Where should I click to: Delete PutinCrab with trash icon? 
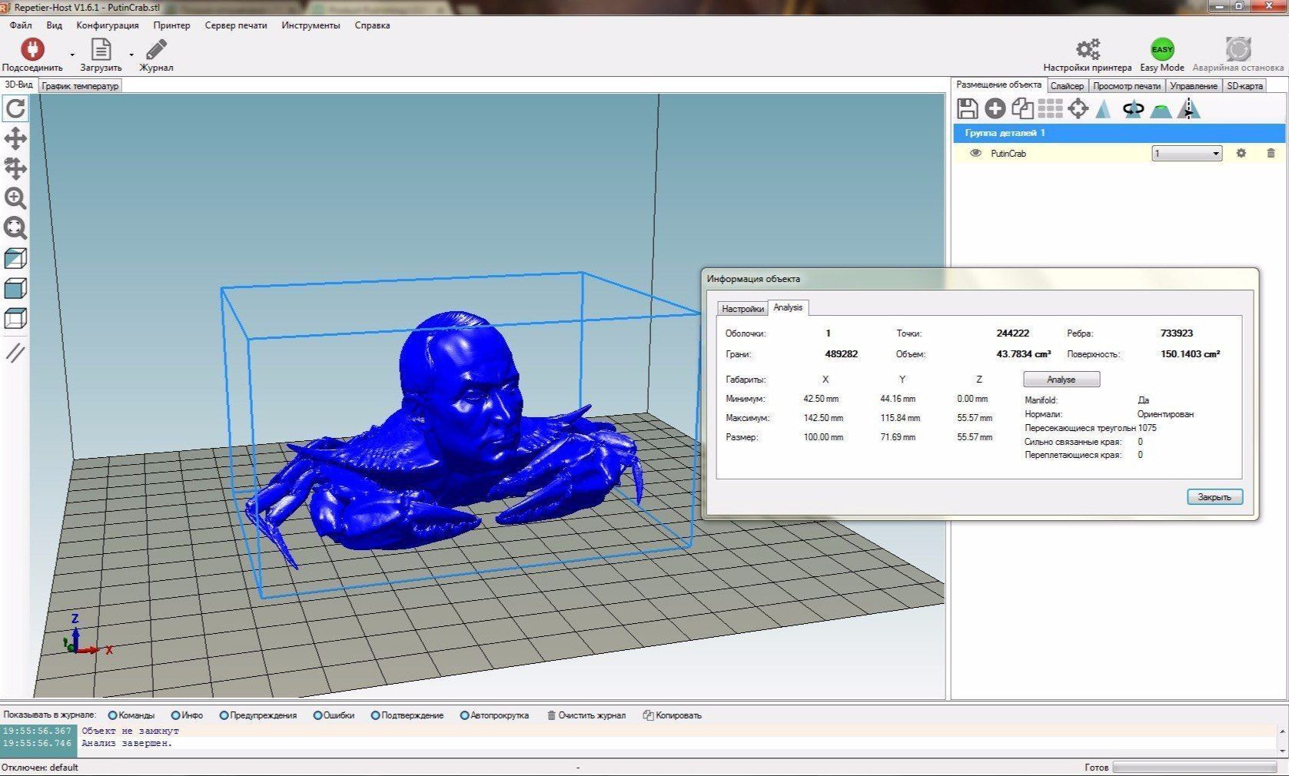click(x=1271, y=153)
